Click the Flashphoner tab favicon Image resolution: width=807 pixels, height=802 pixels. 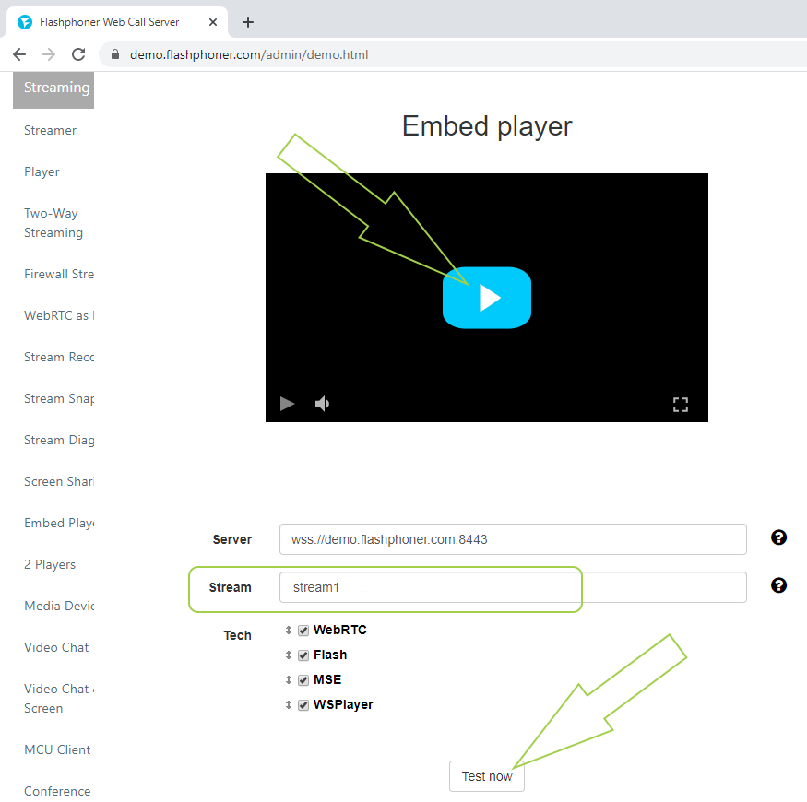coord(25,22)
